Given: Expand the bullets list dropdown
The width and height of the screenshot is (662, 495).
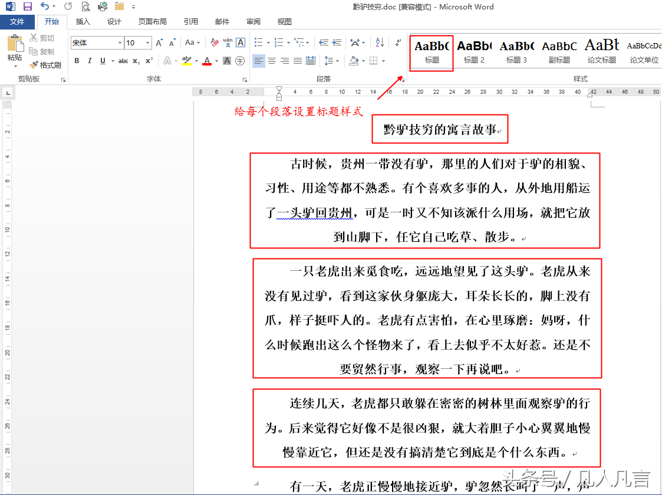Looking at the screenshot, I should point(269,42).
